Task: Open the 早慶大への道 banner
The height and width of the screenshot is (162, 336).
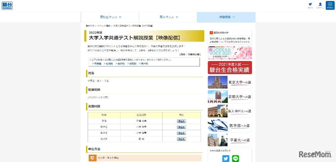Action: (x=230, y=140)
